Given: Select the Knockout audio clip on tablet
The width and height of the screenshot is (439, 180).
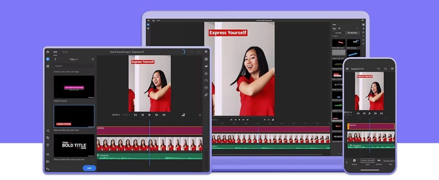Looking at the screenshot, I should (150, 156).
